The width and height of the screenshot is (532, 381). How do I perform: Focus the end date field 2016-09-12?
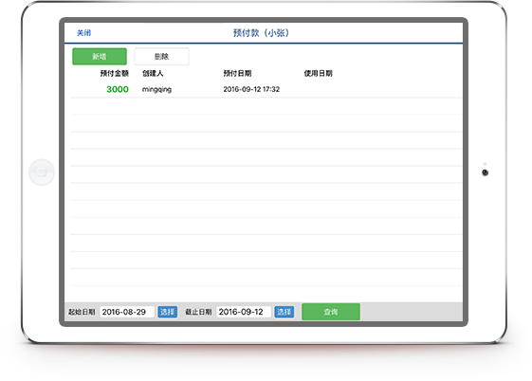coord(244,312)
